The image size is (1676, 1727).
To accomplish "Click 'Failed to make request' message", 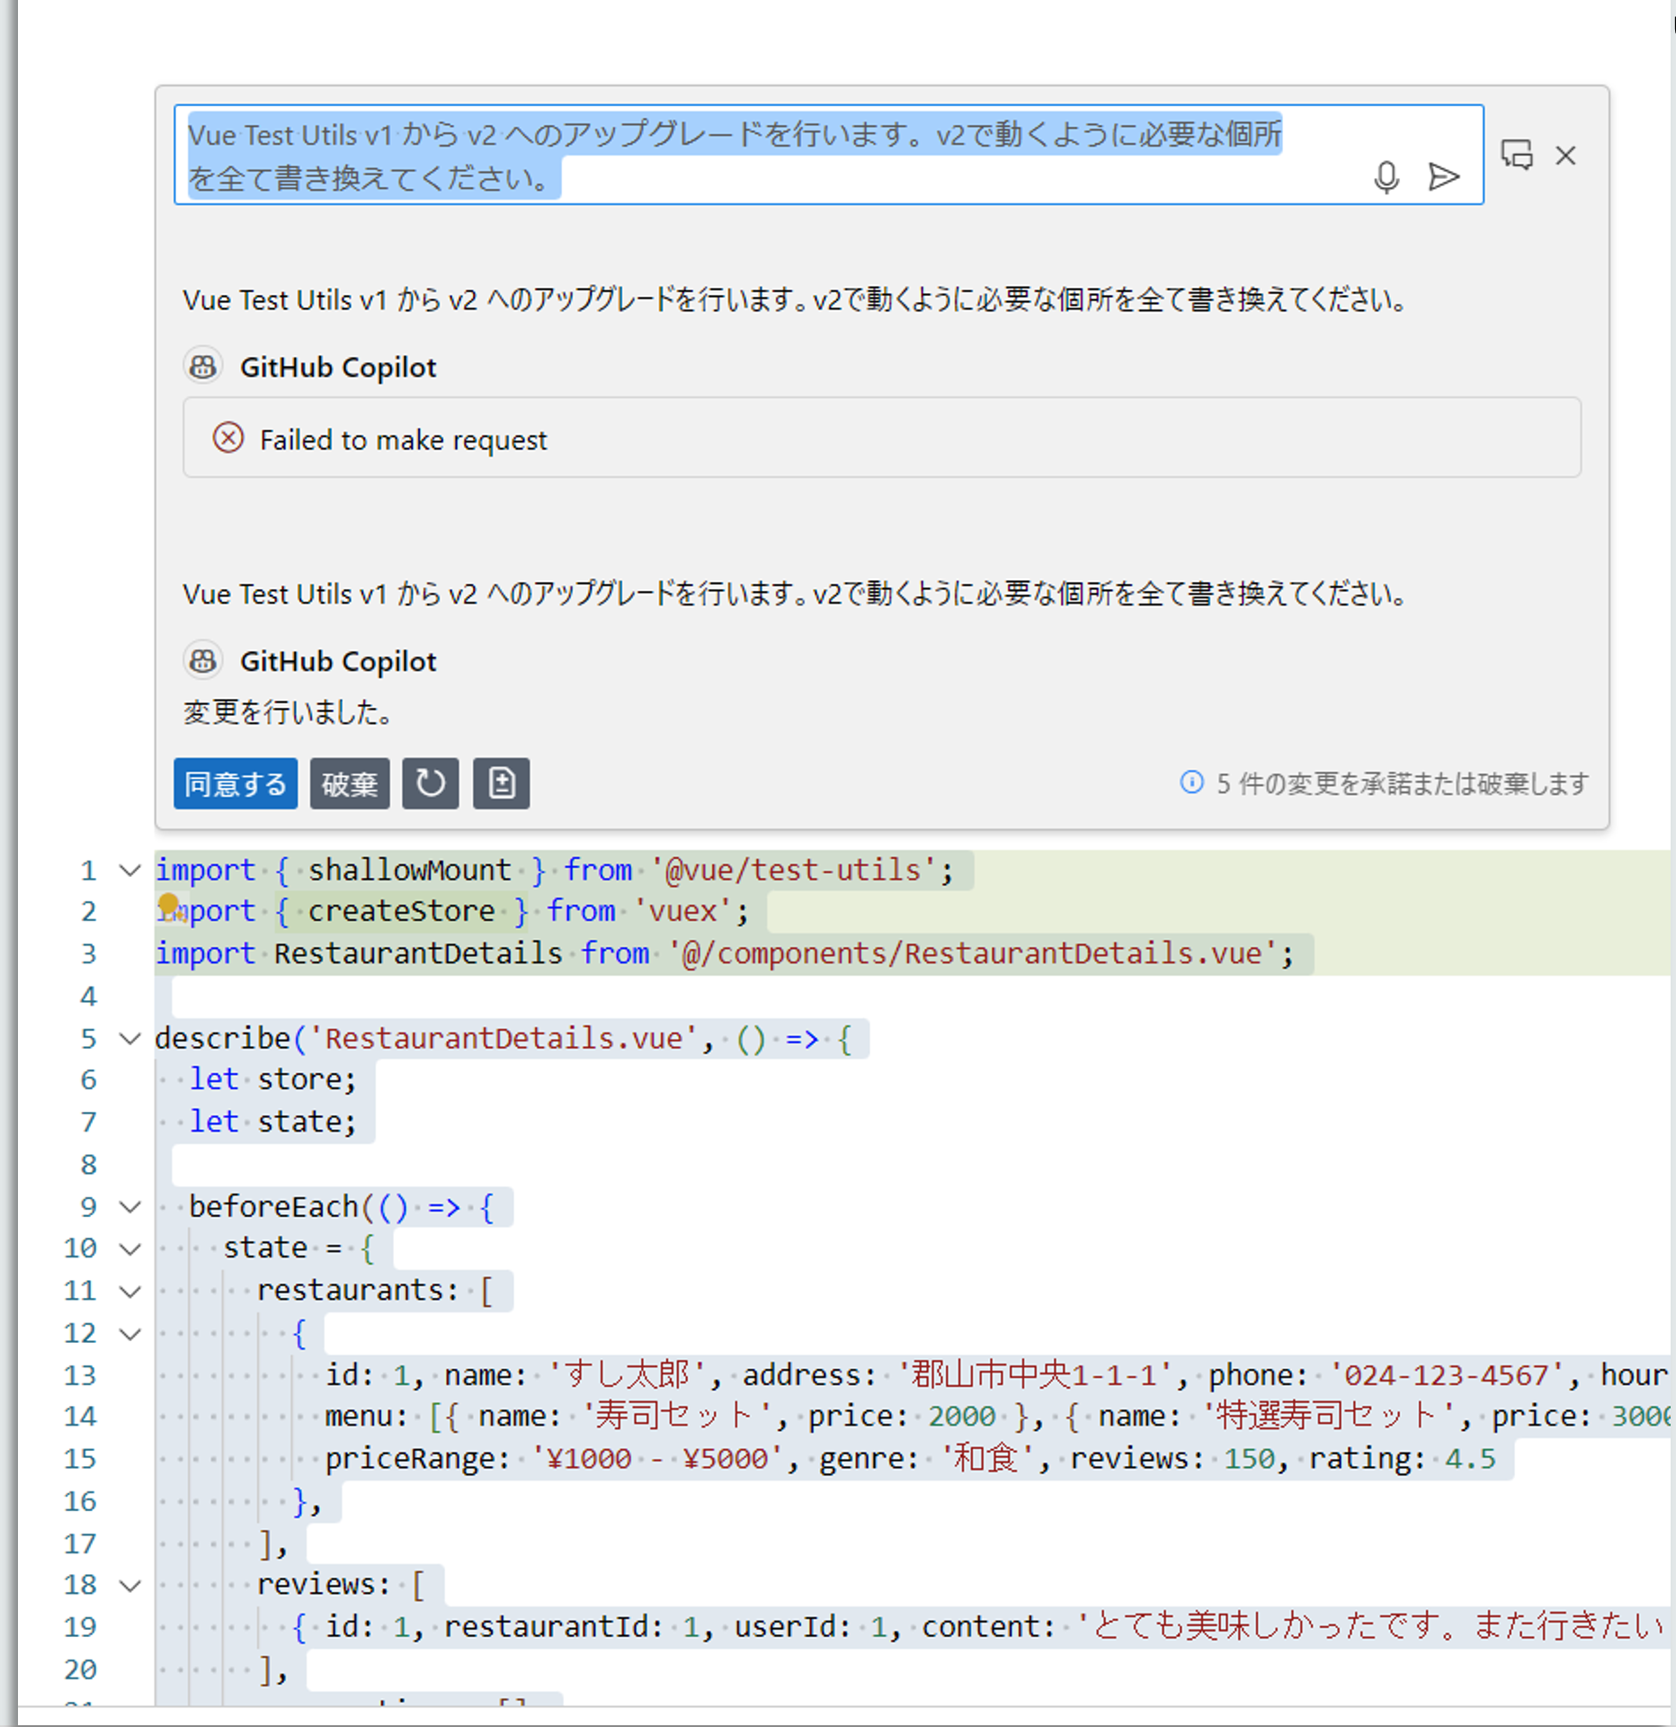I will coord(403,440).
